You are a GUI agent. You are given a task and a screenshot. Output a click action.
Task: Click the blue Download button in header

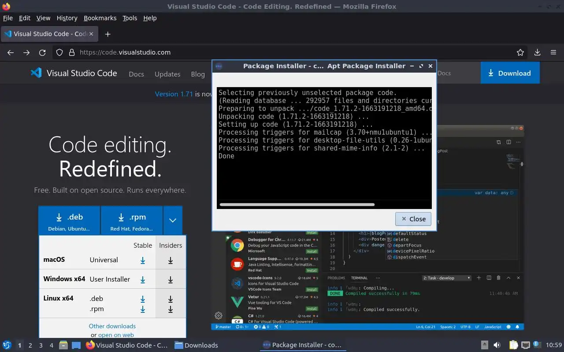click(510, 73)
